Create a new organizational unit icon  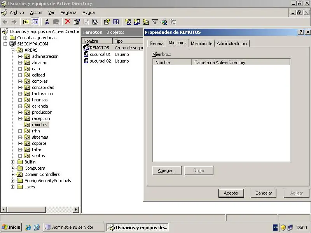point(146,22)
